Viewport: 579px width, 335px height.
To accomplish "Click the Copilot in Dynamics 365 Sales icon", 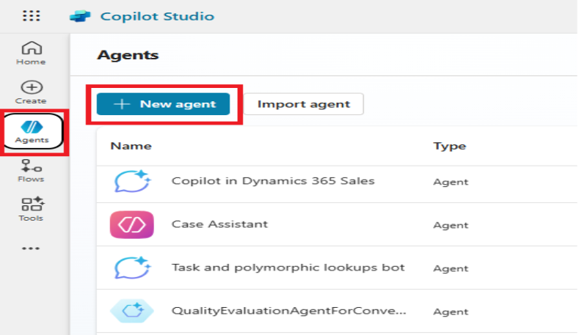I will click(132, 181).
